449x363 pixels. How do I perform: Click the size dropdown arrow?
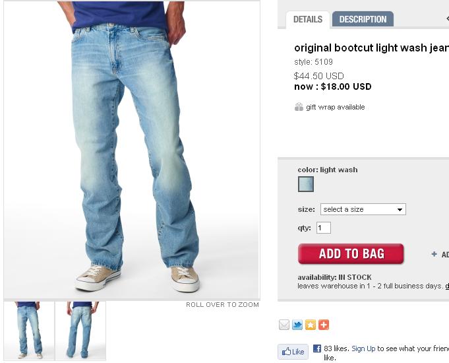(400, 210)
